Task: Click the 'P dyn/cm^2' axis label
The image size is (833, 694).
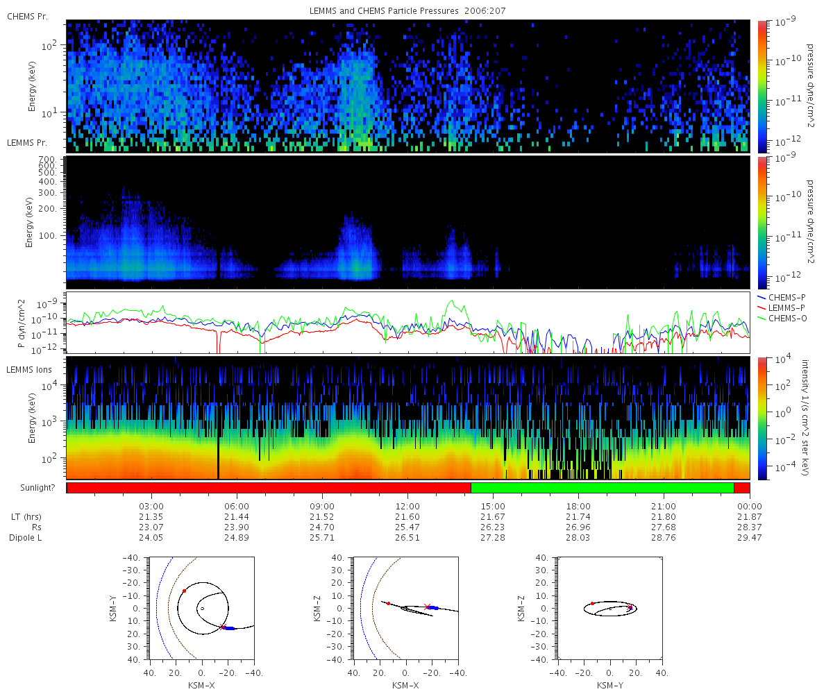Action: click(21, 323)
